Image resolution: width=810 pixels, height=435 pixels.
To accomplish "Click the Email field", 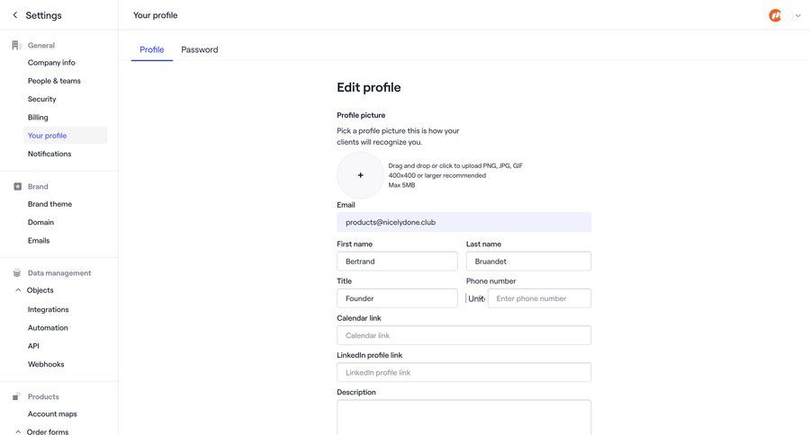I will 463,222.
